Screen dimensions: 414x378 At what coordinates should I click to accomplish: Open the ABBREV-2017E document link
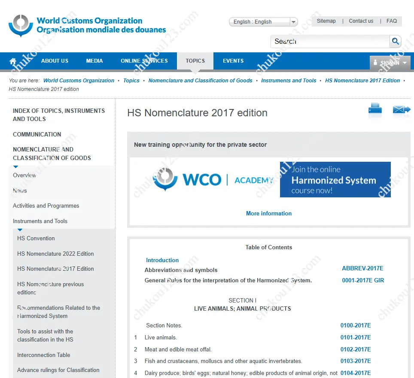[362, 269]
